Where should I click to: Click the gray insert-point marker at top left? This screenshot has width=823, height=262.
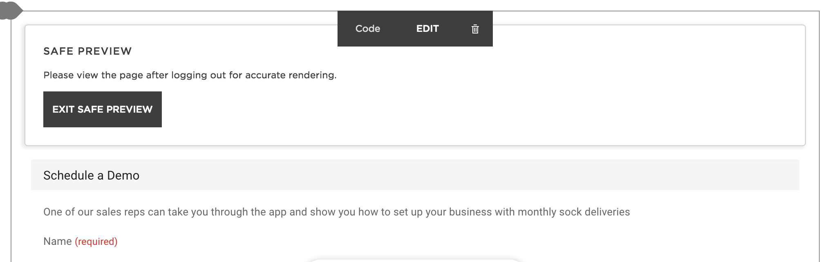click(x=10, y=10)
